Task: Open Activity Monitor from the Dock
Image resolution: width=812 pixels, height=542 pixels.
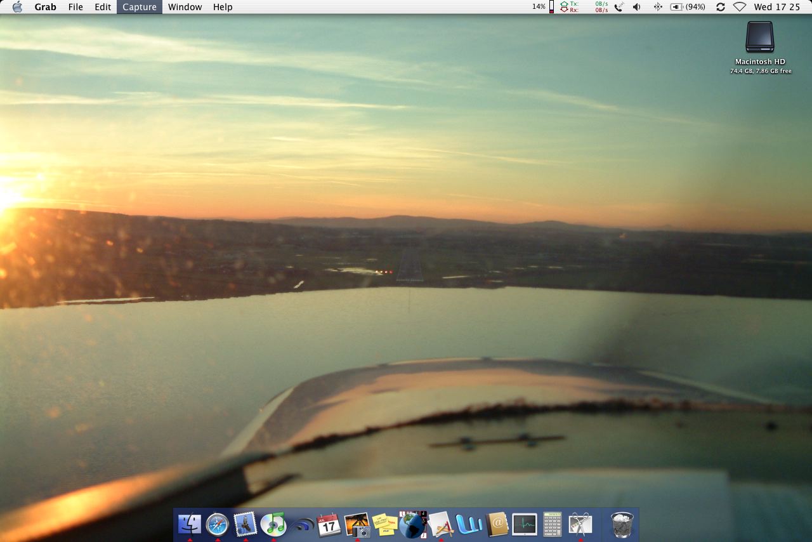Action: coord(525,525)
